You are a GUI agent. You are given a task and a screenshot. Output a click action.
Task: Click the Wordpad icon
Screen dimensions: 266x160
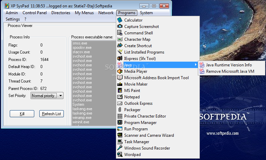pos(120,155)
